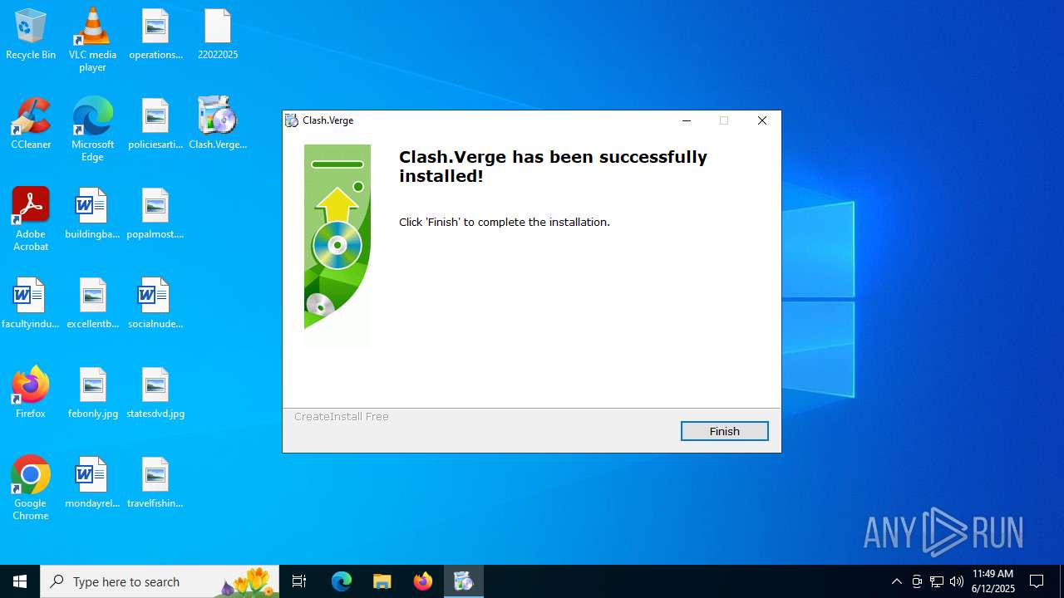The image size is (1064, 598).
Task: Click the Clash.Verge title bar icon
Action: pos(292,120)
